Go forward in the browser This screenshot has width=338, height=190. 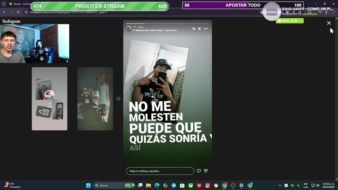[x=11, y=12]
